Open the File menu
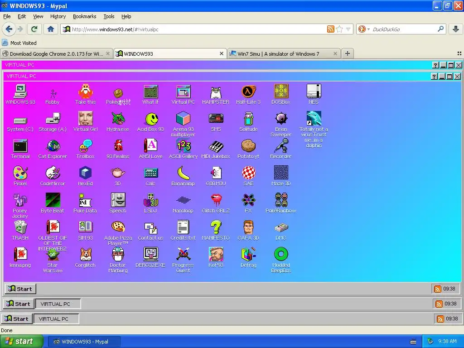 click(7, 16)
